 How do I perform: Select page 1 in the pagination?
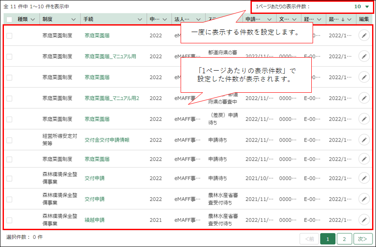coord(327,239)
